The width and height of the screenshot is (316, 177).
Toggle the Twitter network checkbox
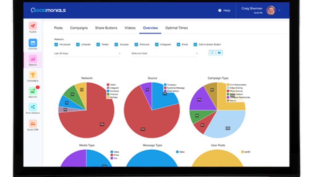coord(98,45)
